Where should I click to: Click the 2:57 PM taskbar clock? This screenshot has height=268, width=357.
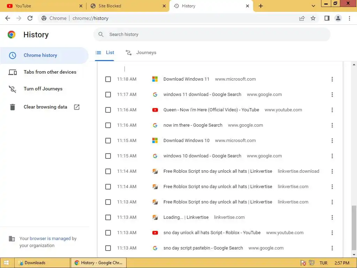[x=342, y=263]
